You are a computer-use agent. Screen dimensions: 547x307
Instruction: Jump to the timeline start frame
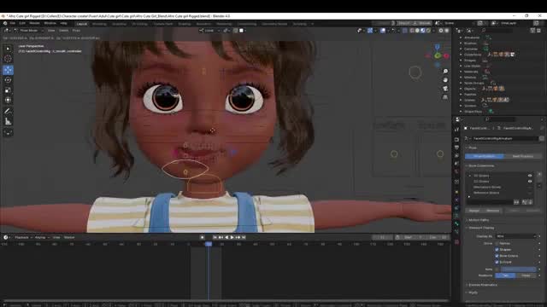tap(215, 237)
